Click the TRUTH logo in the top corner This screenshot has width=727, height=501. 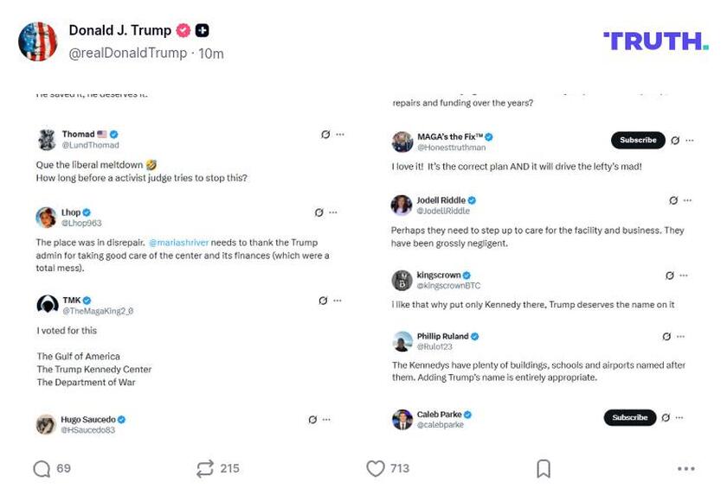(653, 39)
